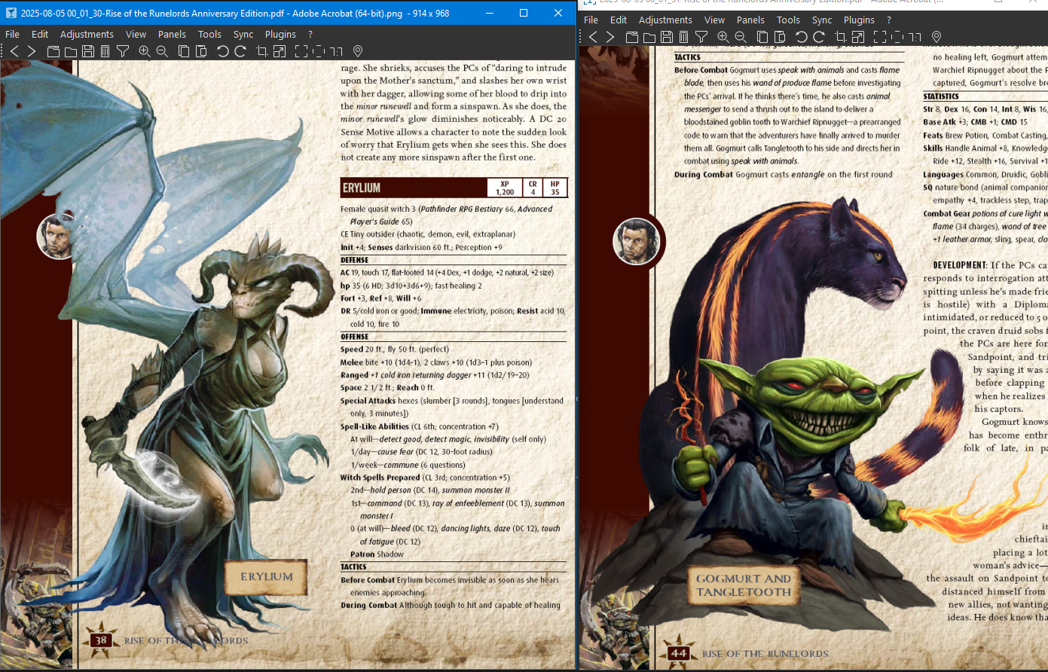Open Resize image tool in Gogmurt window
Viewport: 1048px width, 672px height.
[x=858, y=37]
